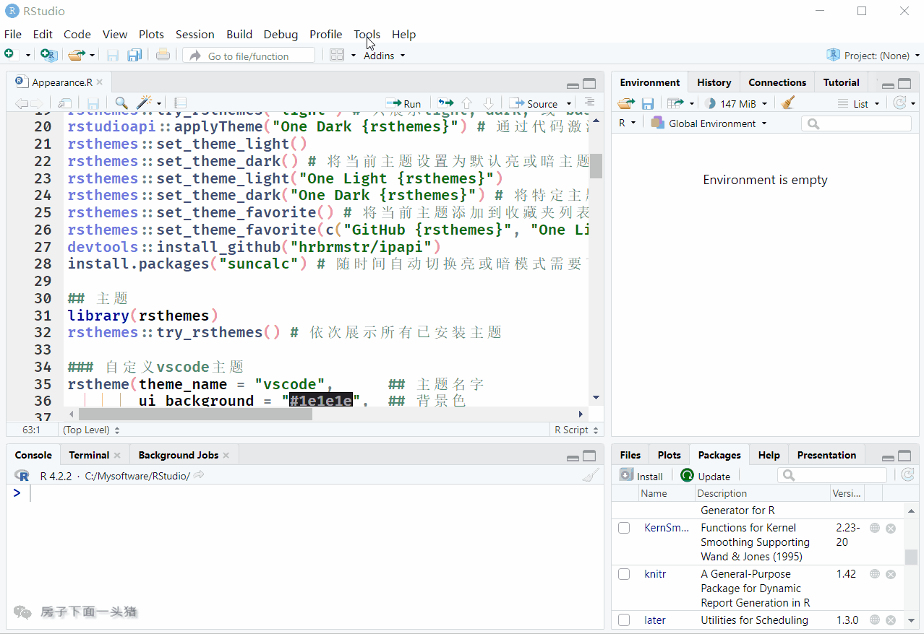Open the Session menu
Viewport: 924px width, 634px height.
pos(194,34)
